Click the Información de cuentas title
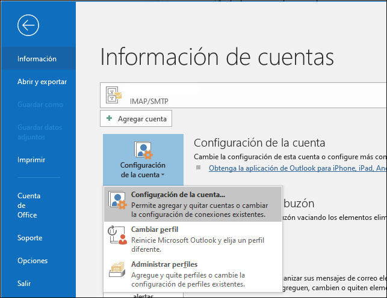387x298 pixels. point(217,57)
